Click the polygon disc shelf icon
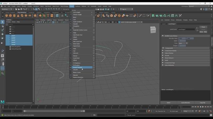Image resolution: width=213 pixels, height=119 pixels. tap(30, 16)
